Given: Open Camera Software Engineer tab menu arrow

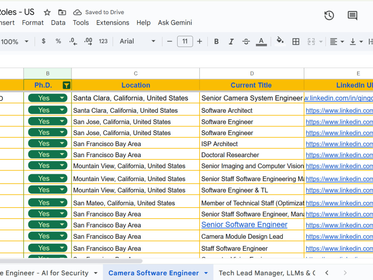Looking at the screenshot, I should (x=206, y=273).
